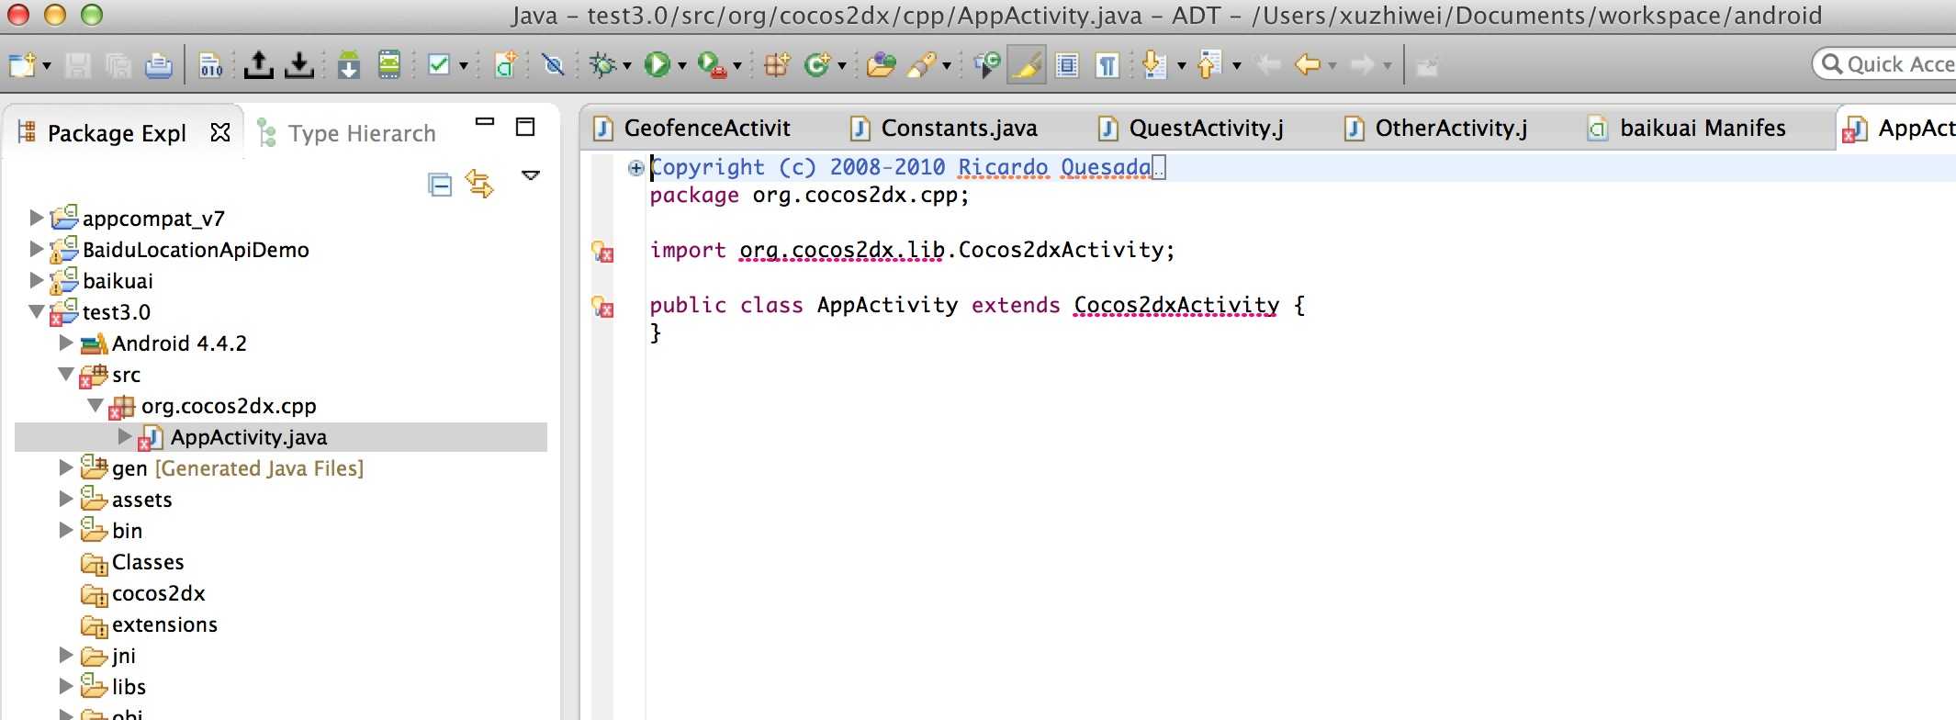This screenshot has height=720, width=1956.
Task: Collapse the org.cocos2dx.cpp package
Action: pos(95,405)
